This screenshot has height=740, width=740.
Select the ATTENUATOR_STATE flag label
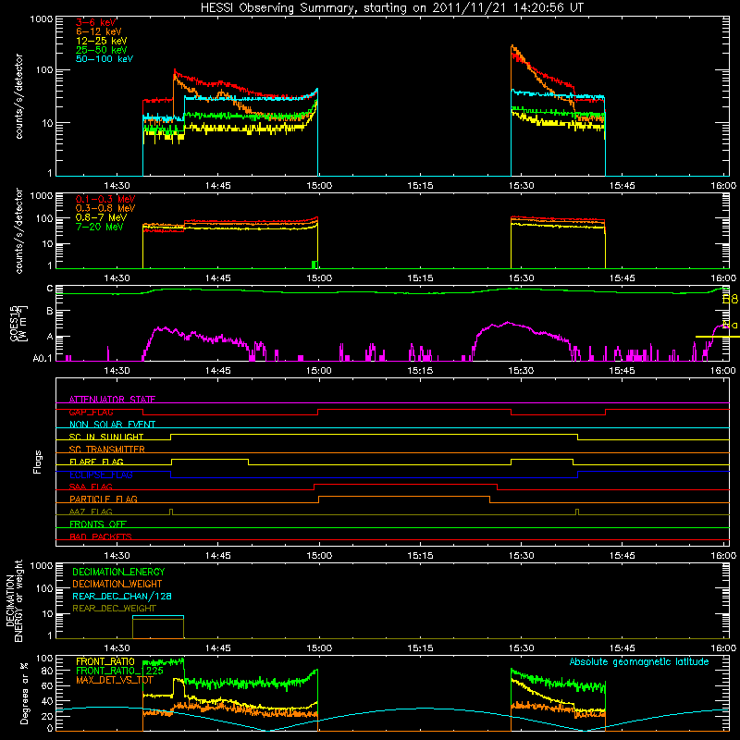point(112,400)
